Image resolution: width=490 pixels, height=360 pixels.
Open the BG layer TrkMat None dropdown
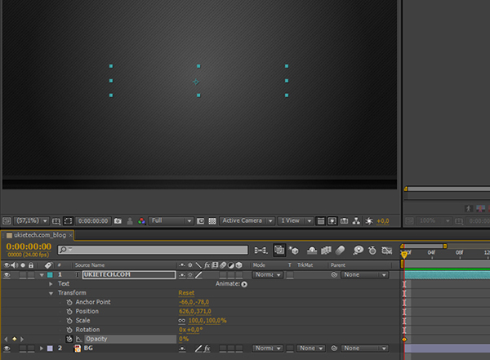point(310,348)
